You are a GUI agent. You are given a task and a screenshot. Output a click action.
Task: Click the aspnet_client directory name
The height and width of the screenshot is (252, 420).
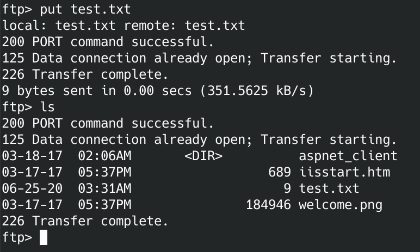point(348,156)
